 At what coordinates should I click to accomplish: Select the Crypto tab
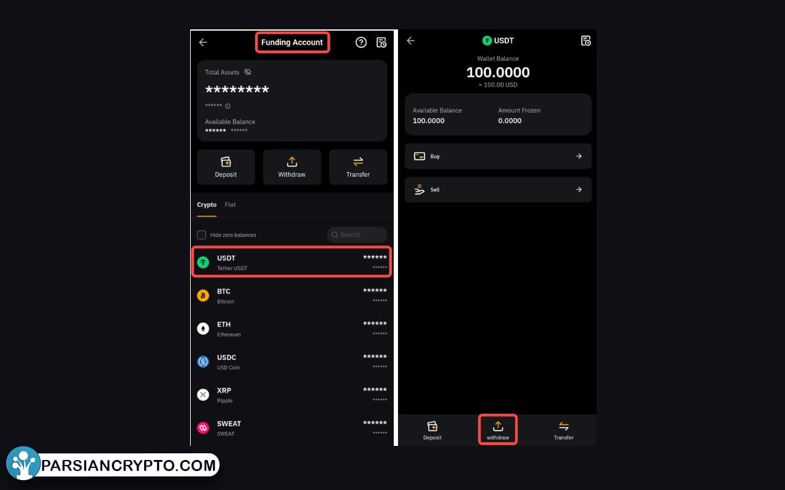click(207, 205)
